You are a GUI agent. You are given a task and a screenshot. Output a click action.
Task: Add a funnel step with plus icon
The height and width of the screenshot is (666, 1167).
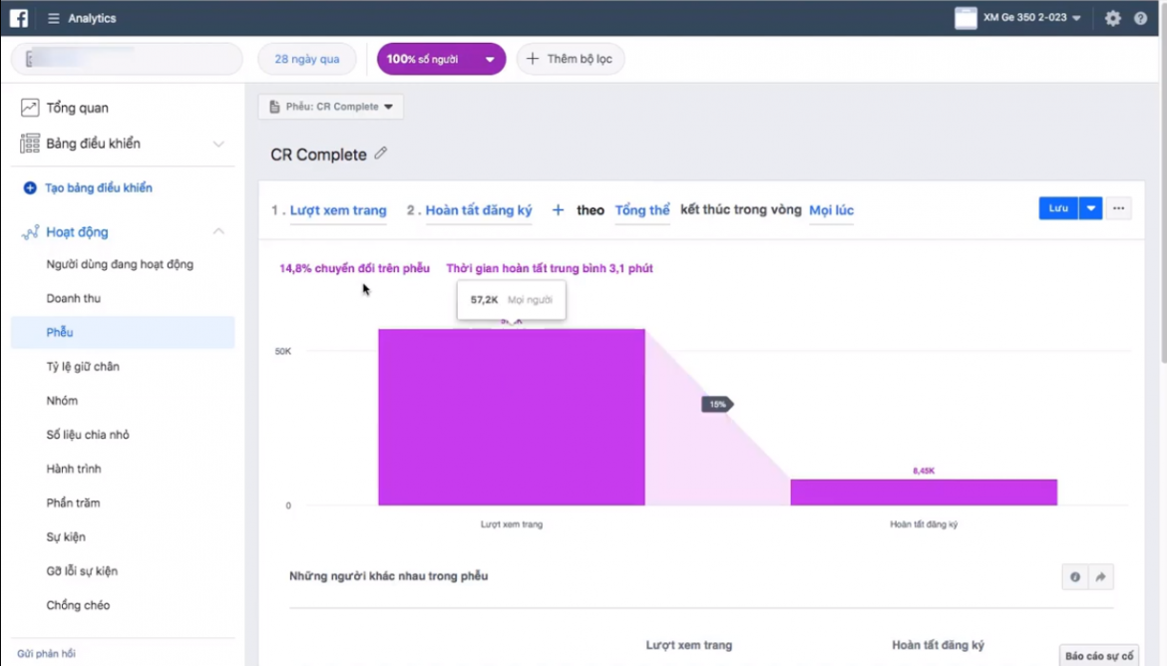558,210
